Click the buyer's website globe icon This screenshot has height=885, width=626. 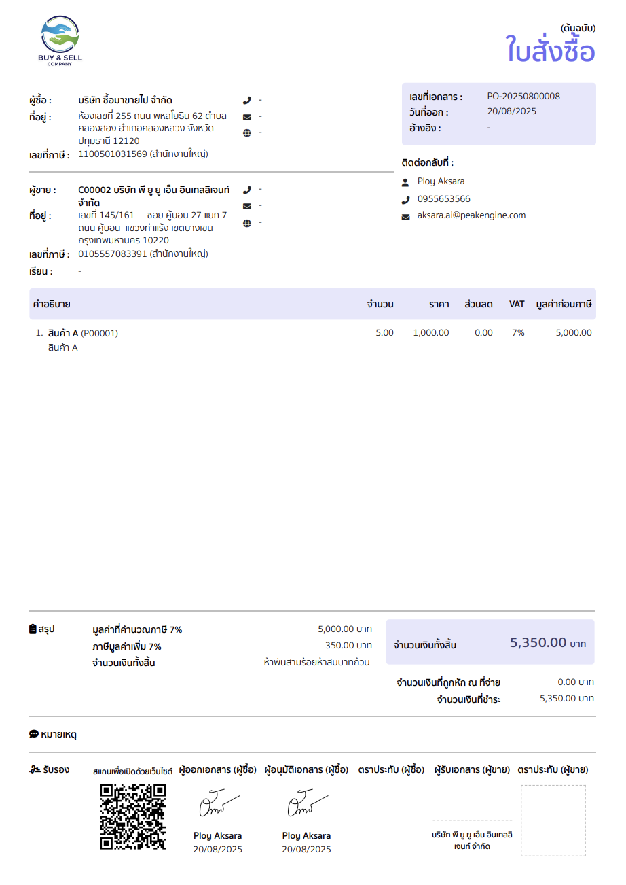click(x=247, y=133)
